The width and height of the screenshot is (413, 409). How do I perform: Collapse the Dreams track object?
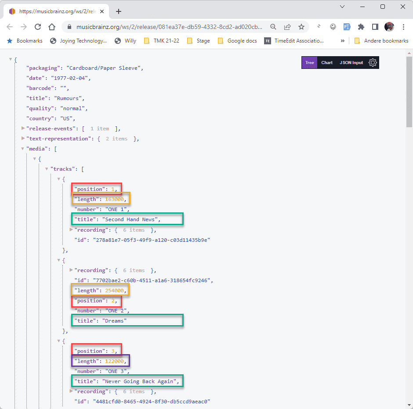(59, 260)
